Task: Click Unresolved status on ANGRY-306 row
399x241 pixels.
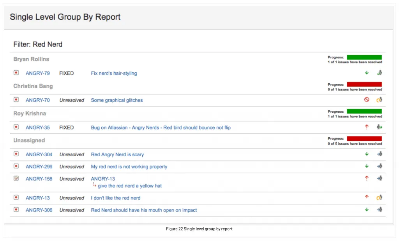Action: [x=72, y=210]
